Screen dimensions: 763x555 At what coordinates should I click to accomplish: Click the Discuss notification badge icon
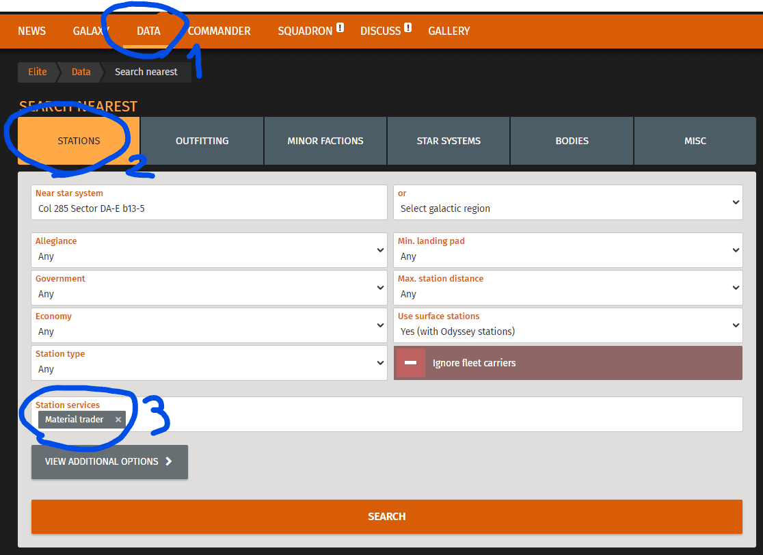(408, 28)
